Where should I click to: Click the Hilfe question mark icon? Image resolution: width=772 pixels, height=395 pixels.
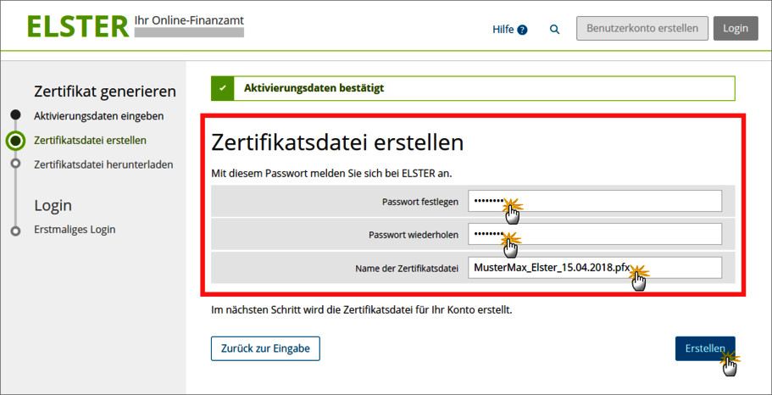[x=522, y=30]
